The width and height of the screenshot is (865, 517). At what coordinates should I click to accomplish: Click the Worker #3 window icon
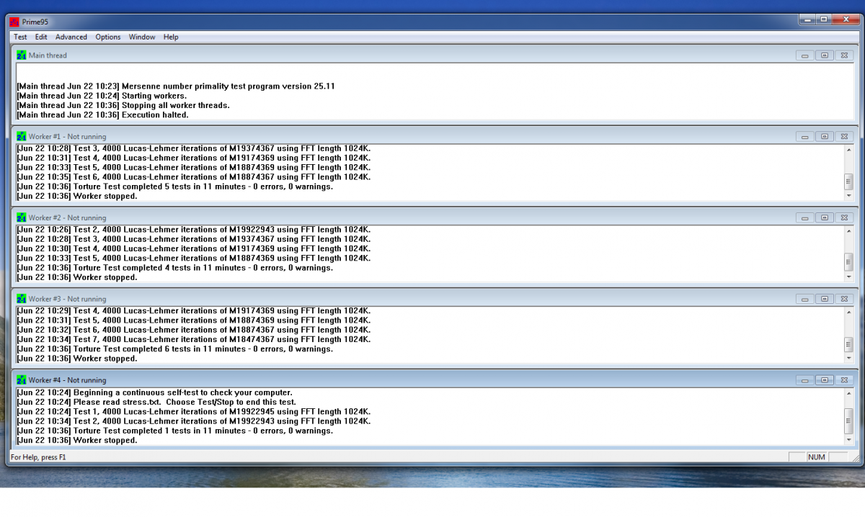click(22, 299)
